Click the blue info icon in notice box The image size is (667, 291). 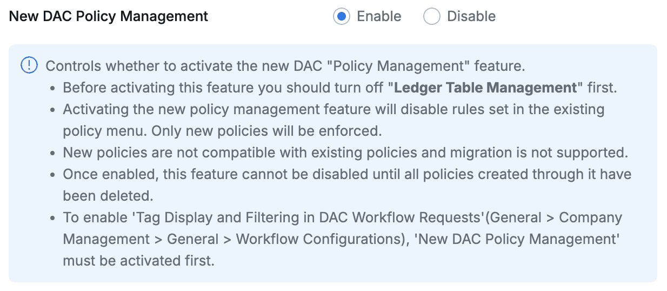pos(29,66)
